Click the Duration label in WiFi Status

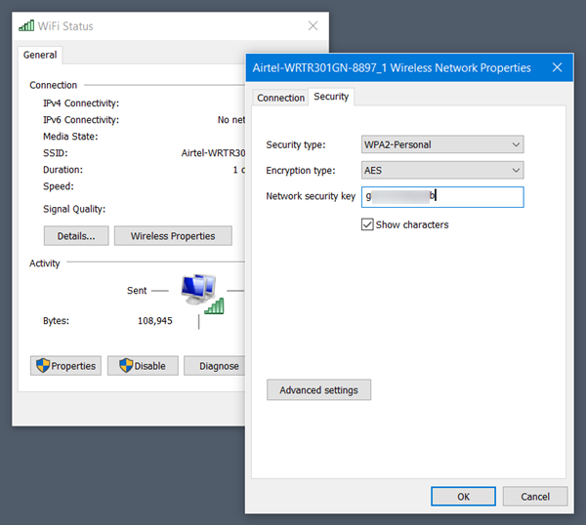click(x=63, y=170)
